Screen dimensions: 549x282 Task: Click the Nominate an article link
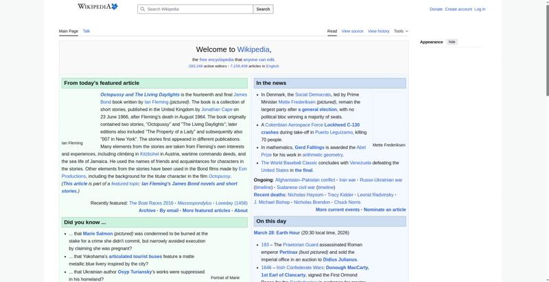point(384,209)
